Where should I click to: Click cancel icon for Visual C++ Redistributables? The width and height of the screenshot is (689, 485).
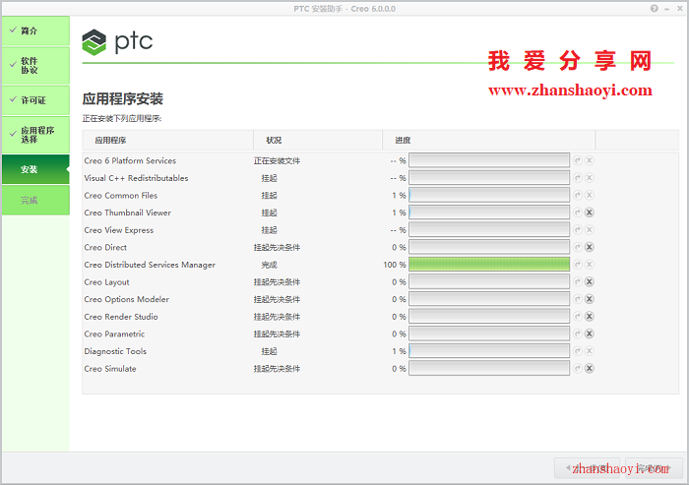[590, 178]
